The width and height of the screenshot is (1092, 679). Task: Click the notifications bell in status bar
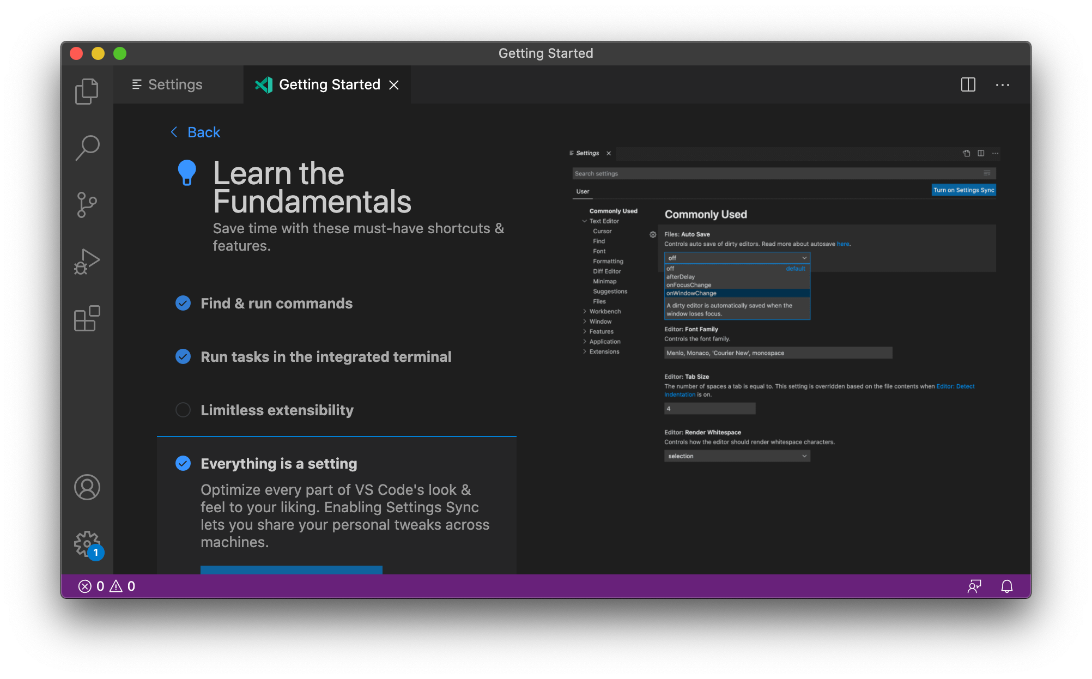tap(1006, 586)
